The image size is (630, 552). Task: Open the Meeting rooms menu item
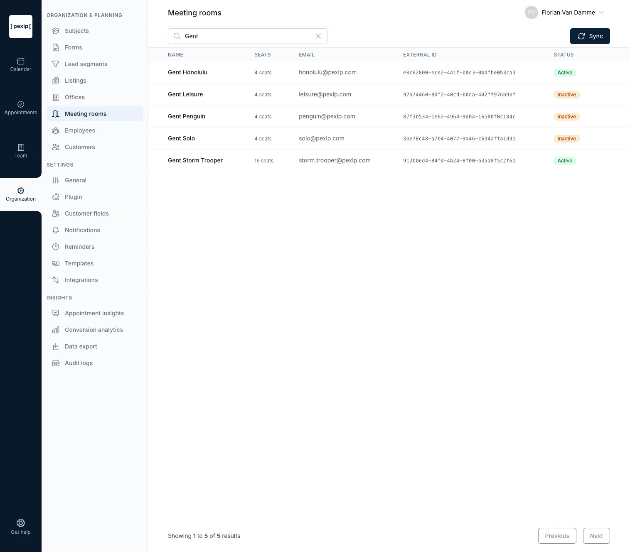[x=94, y=114]
